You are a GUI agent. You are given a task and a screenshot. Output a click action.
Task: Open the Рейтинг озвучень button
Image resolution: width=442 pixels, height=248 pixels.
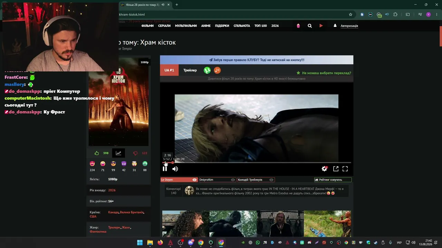point(333,180)
